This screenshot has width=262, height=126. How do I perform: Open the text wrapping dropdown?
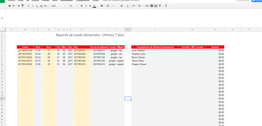coord(134,6)
